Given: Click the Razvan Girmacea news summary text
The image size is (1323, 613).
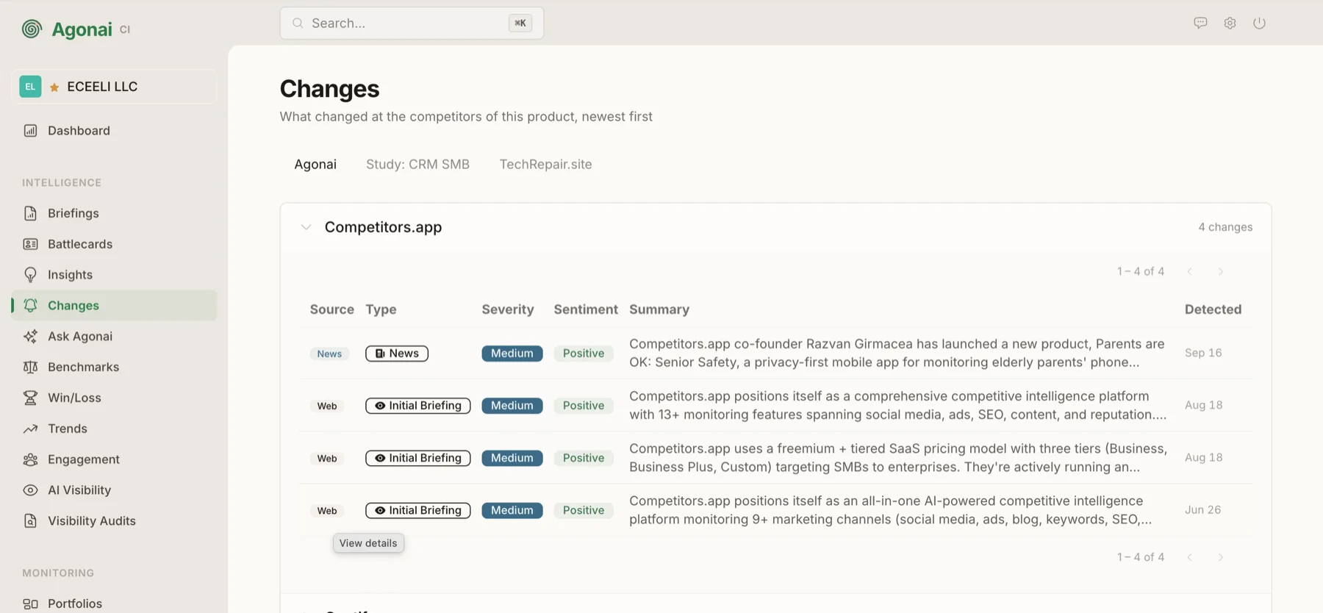Looking at the screenshot, I should [897, 353].
